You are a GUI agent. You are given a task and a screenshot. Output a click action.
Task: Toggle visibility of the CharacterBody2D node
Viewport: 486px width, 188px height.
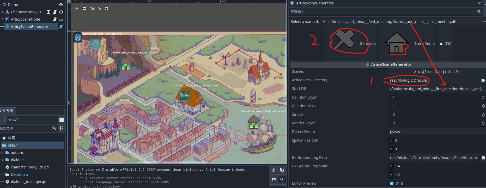(61, 12)
